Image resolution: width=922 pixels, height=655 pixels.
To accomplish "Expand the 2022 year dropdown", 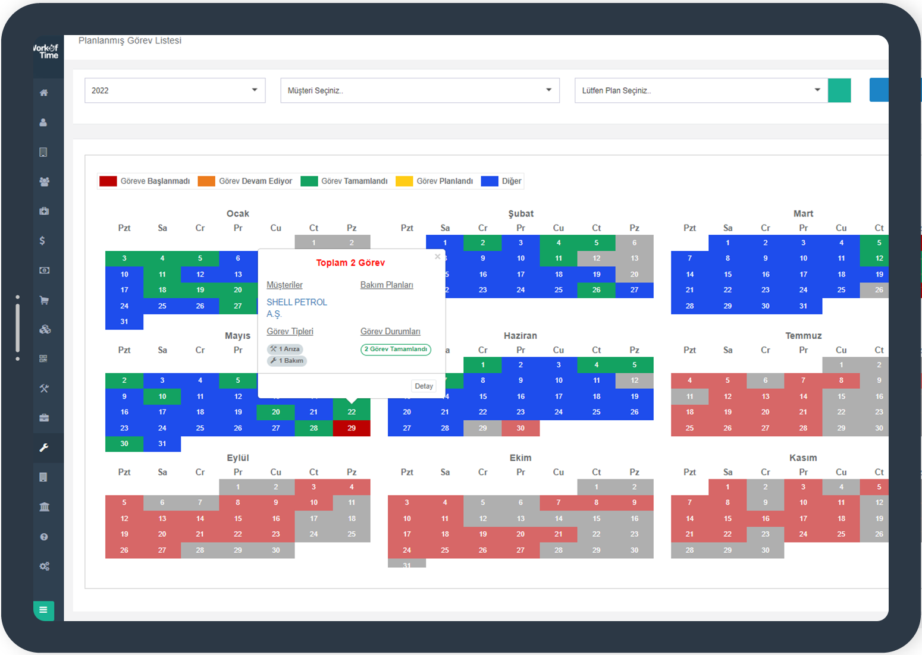I will click(175, 90).
